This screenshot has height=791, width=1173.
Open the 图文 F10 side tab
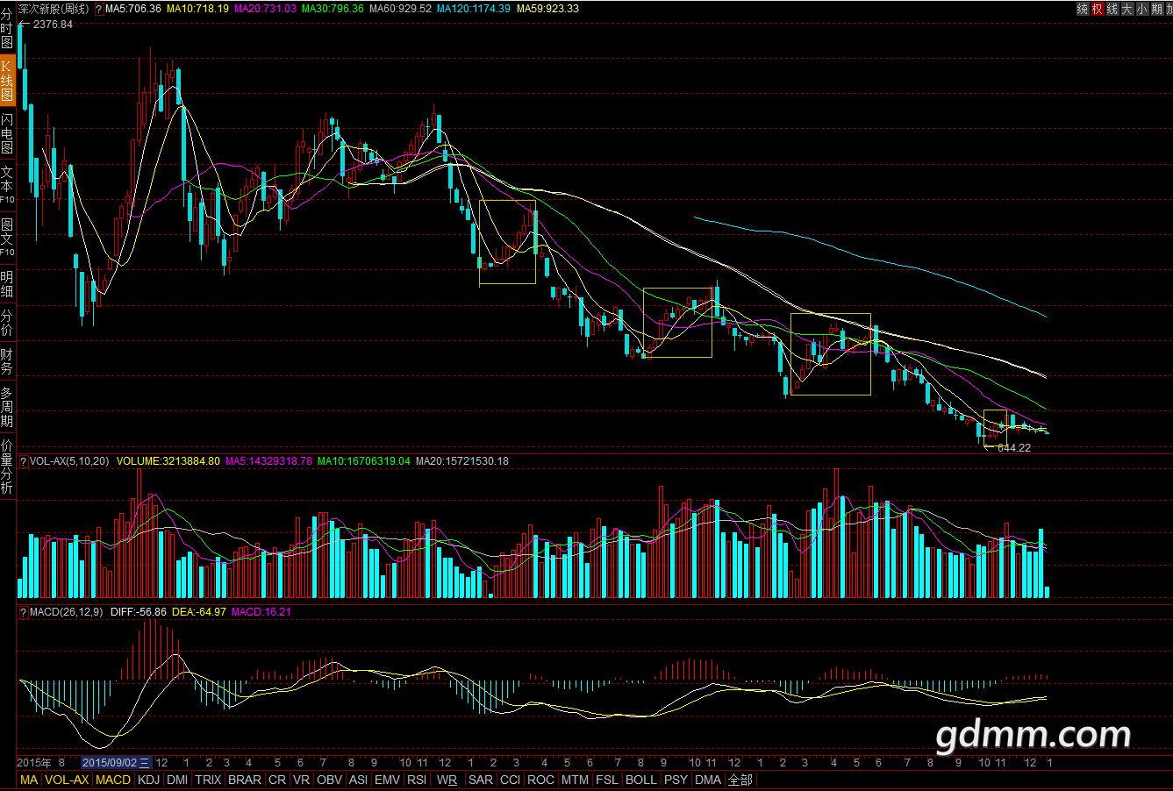tap(7, 239)
